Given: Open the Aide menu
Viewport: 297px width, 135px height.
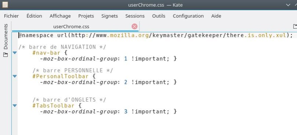Looking at the screenshot, I should [x=216, y=16].
